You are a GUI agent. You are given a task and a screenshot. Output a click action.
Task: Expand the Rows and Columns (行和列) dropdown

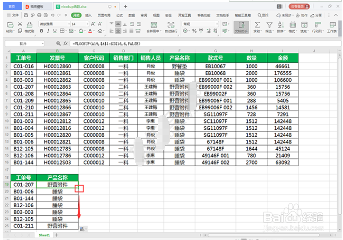[x=323, y=31]
